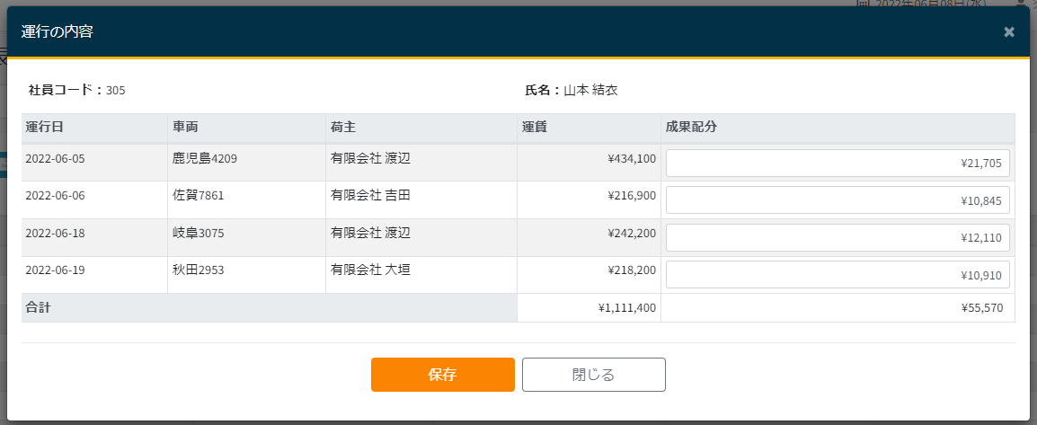Viewport: 1037px width, 425px height.
Task: Click the 成果配分 column header
Action: [691, 127]
